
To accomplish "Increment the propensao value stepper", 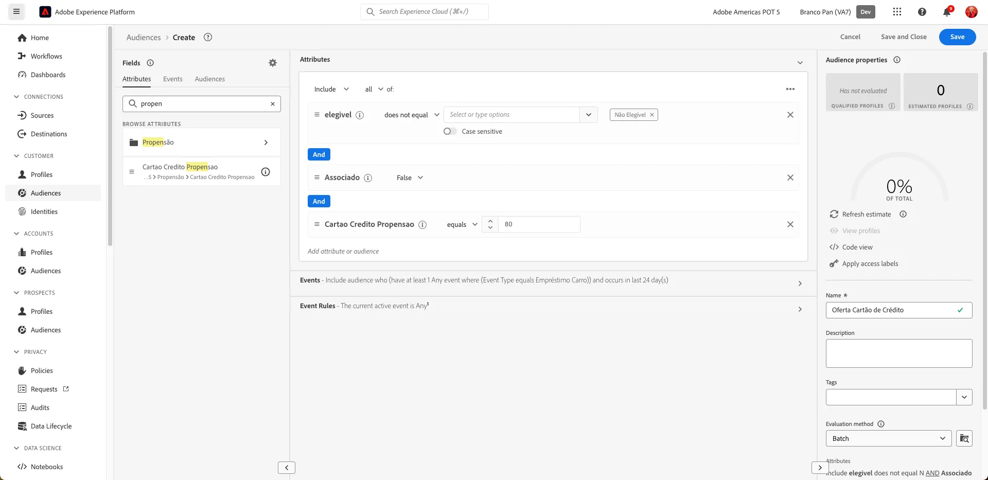I will tap(490, 221).
